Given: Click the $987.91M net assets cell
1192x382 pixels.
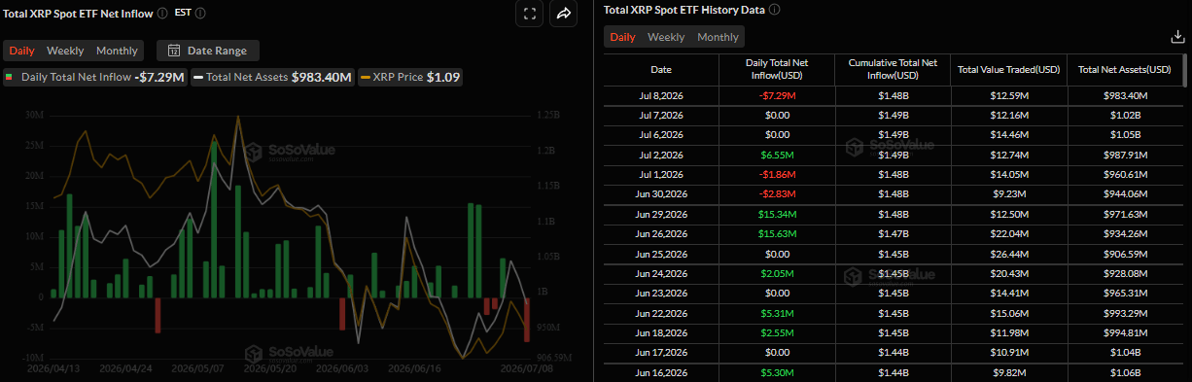Looking at the screenshot, I should [1125, 155].
